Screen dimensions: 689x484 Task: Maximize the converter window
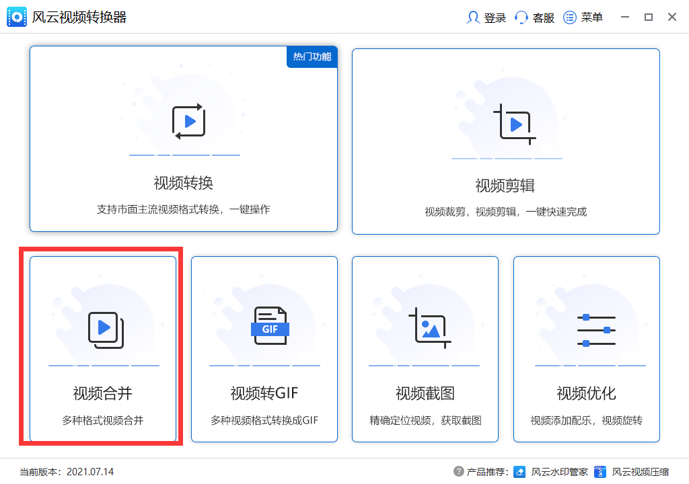648,17
